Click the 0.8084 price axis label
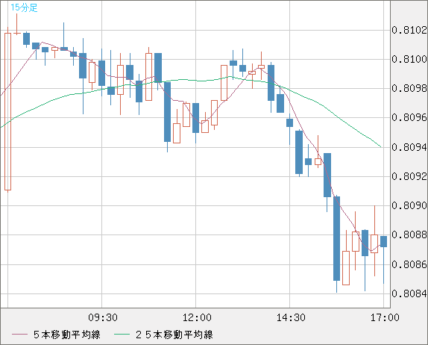Screen dimensions: 428x345 tap(409, 294)
